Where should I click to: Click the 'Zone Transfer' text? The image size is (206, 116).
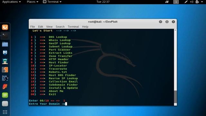61,56
